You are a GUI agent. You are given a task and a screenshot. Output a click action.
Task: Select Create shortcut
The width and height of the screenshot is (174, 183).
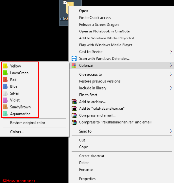pos(92,156)
